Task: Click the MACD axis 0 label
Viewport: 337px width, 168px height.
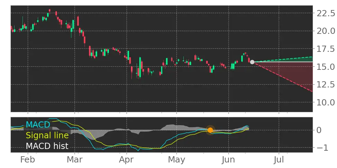Action: click(319, 130)
